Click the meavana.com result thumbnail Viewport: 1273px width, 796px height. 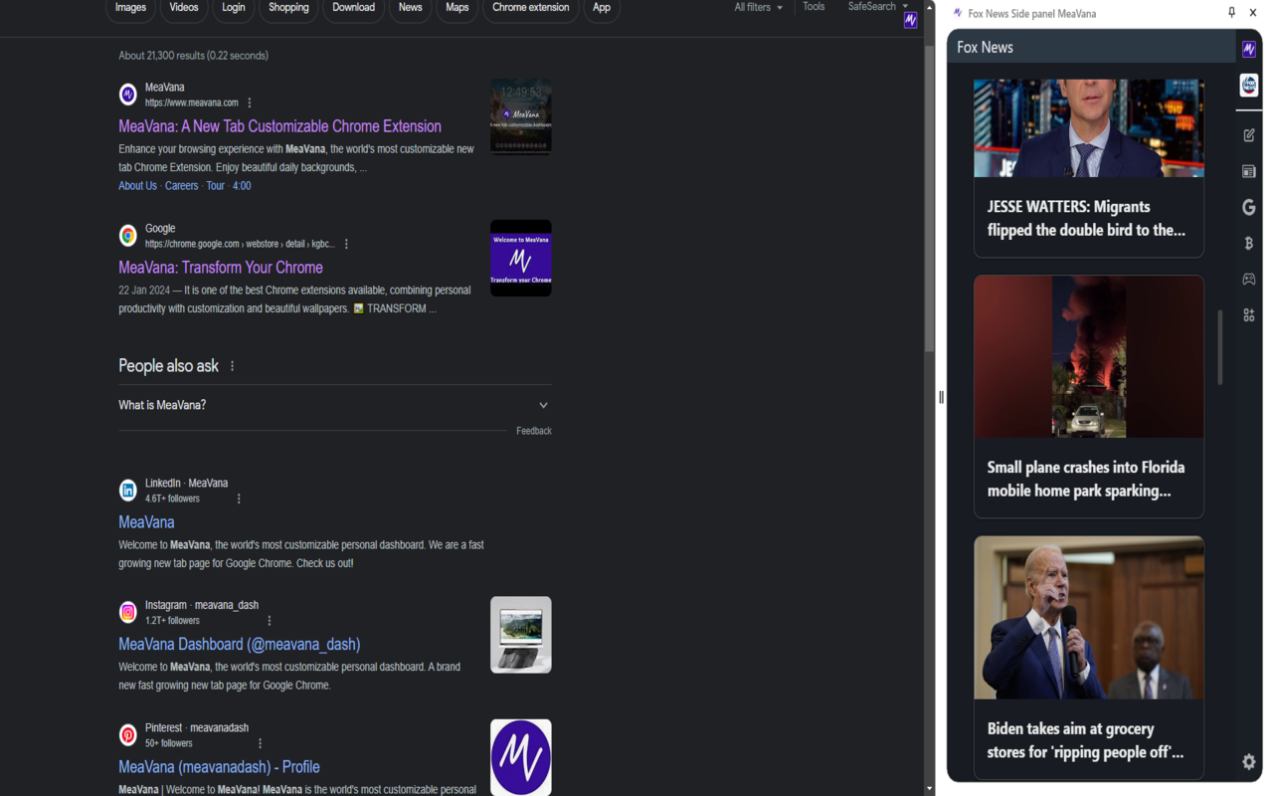coord(521,116)
